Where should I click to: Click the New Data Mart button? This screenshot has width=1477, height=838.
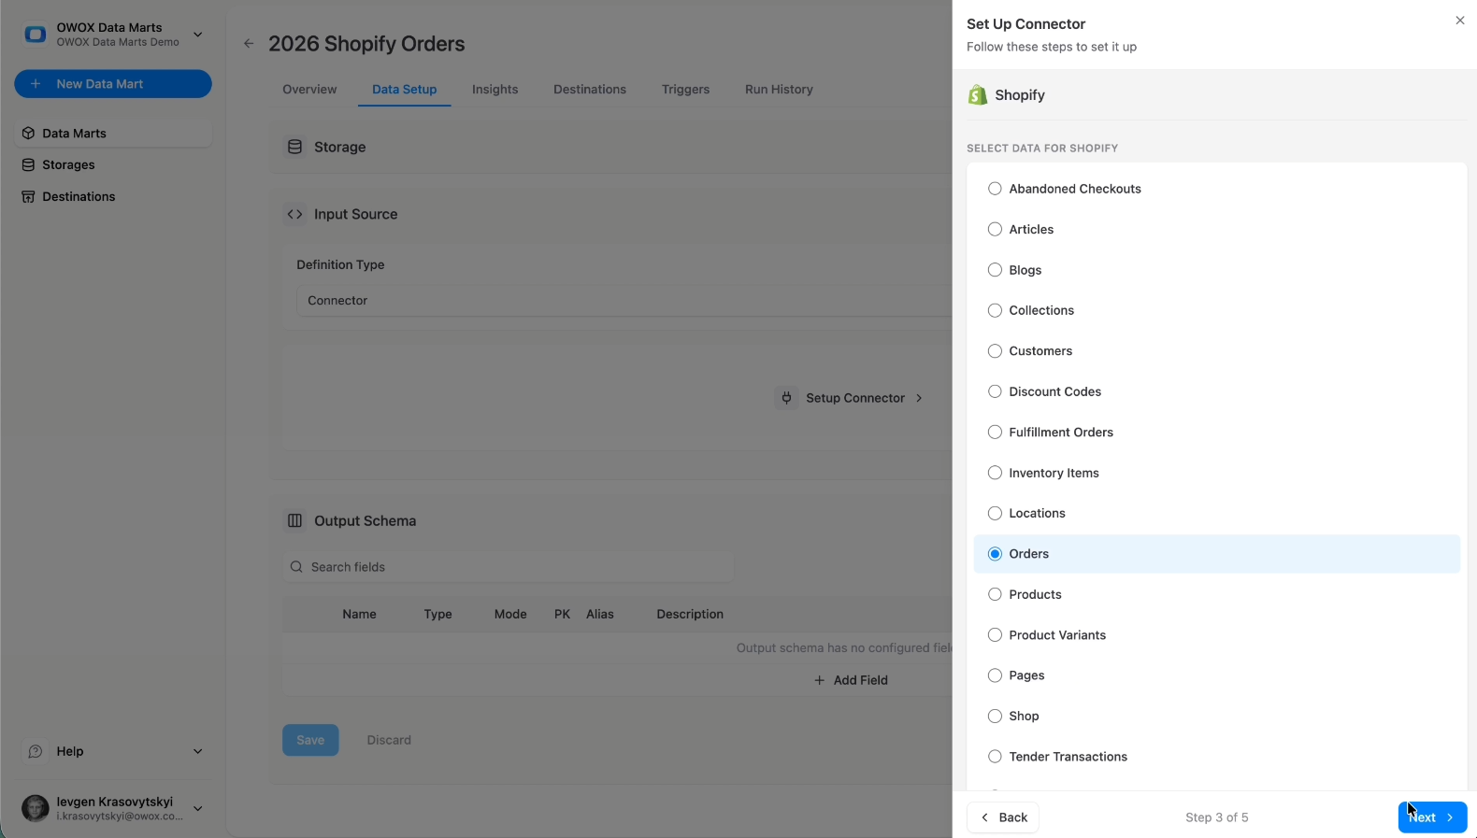tap(113, 84)
